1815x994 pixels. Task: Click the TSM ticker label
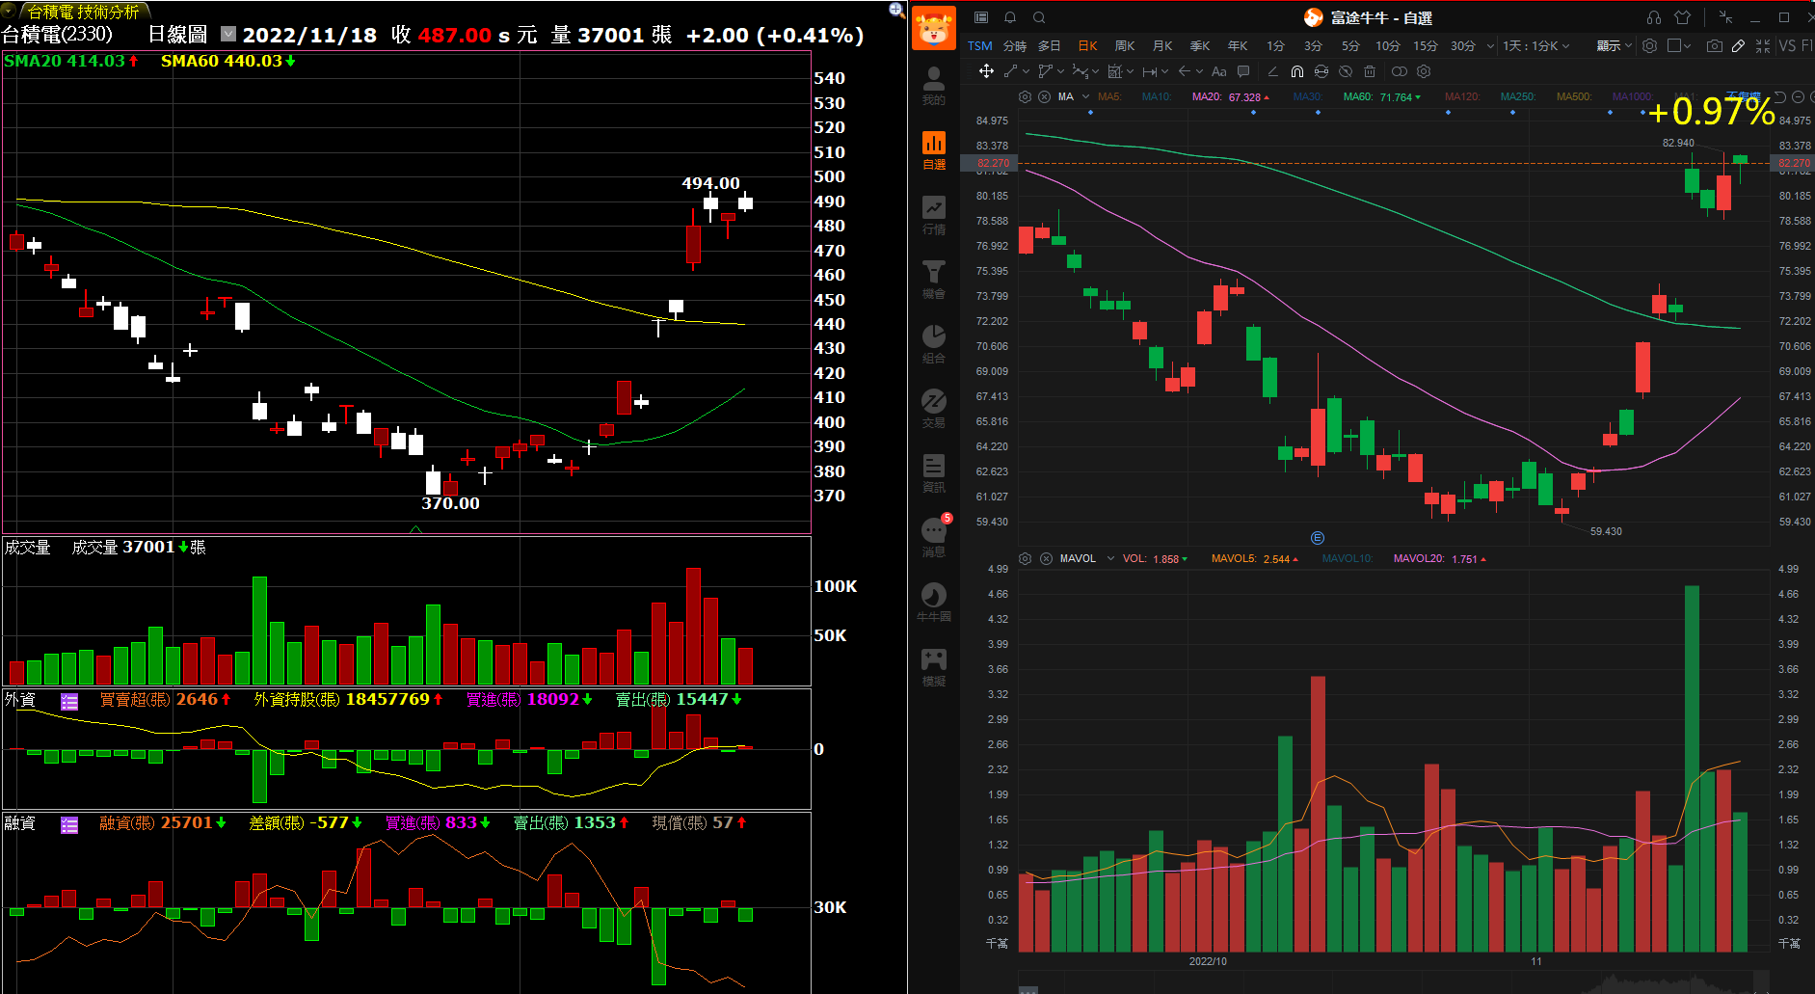pyautogui.click(x=980, y=45)
